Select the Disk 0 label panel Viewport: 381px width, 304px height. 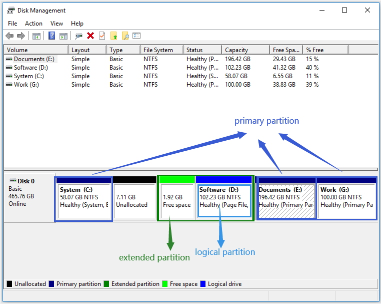[29, 198]
